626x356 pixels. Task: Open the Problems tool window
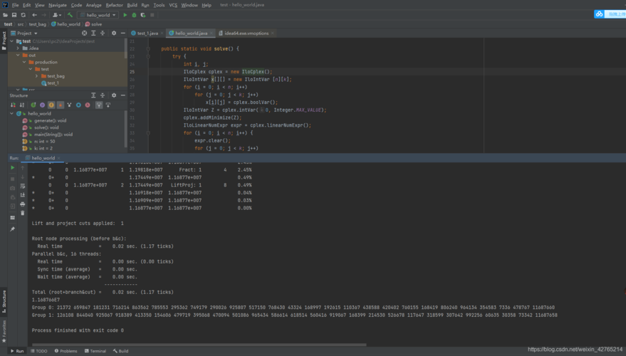pyautogui.click(x=66, y=351)
